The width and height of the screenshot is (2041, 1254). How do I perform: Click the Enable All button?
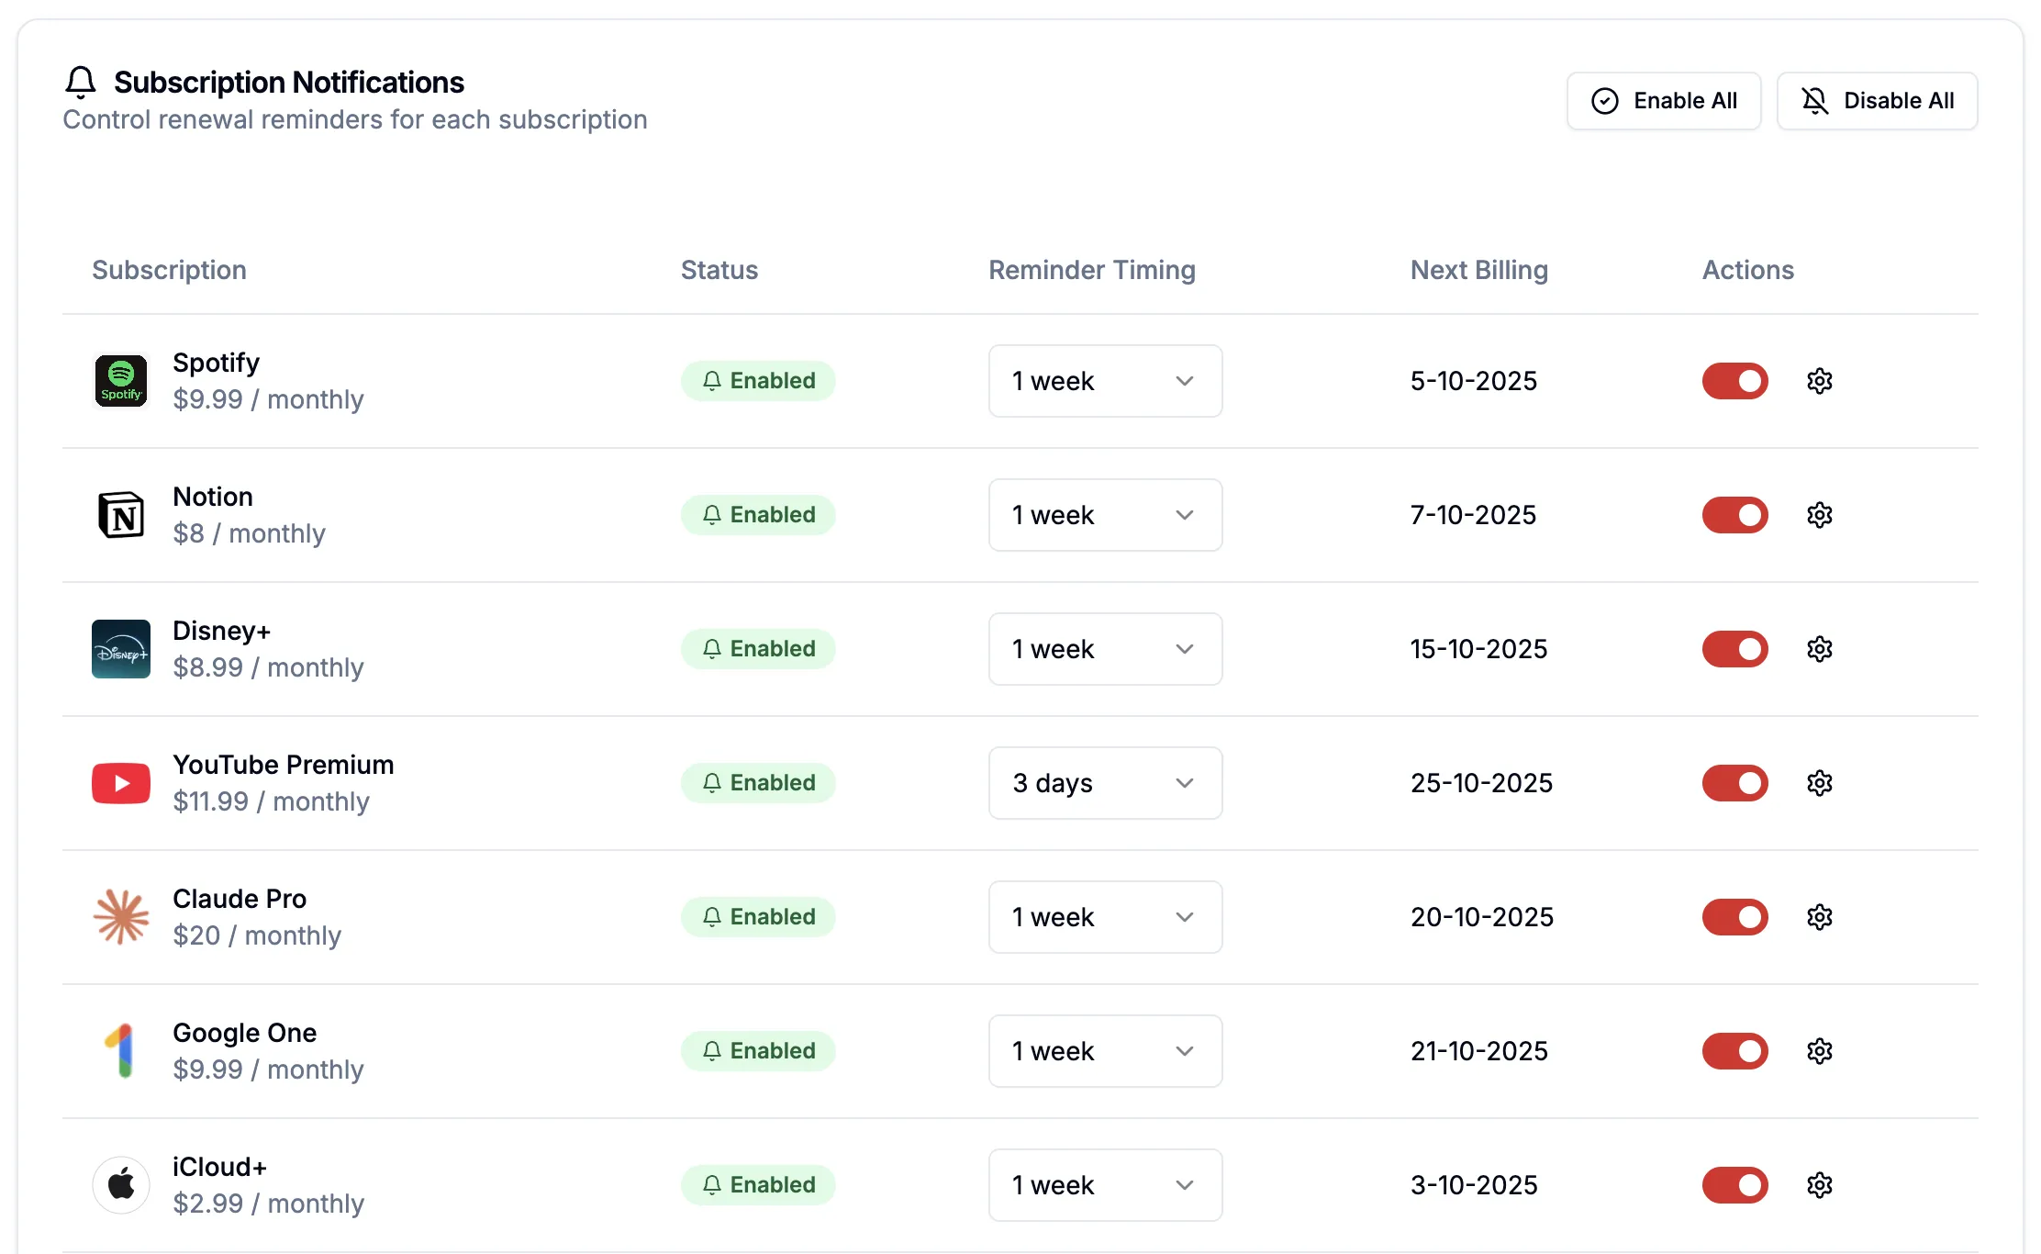1663,101
